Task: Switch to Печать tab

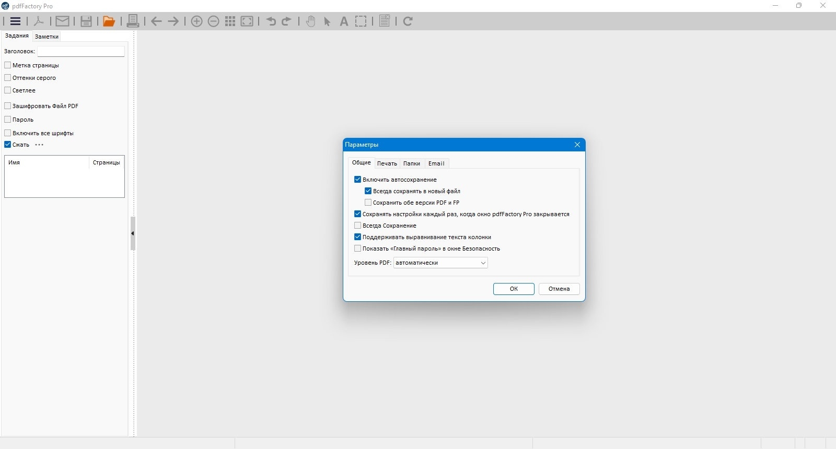Action: [x=387, y=163]
